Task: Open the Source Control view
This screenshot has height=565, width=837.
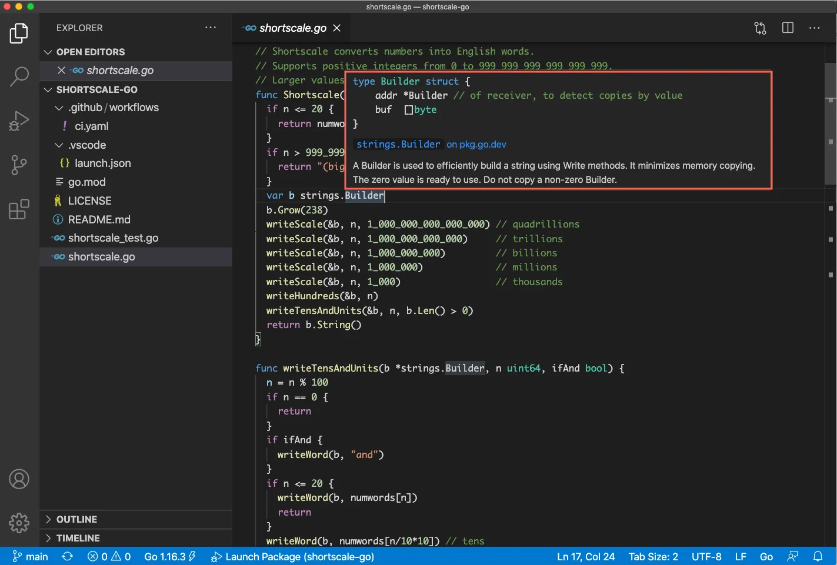Action: [x=19, y=165]
